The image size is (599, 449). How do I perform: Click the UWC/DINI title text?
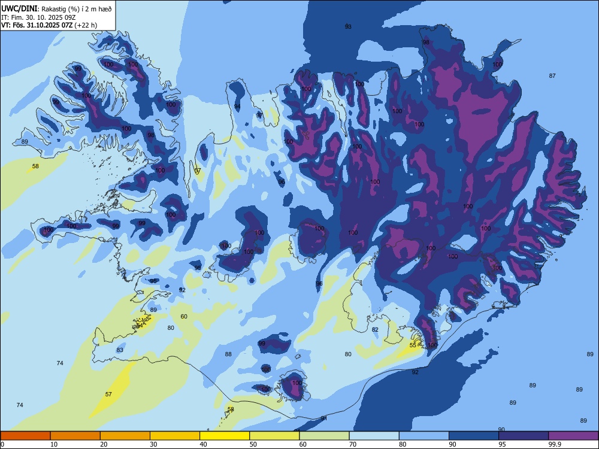[19, 8]
